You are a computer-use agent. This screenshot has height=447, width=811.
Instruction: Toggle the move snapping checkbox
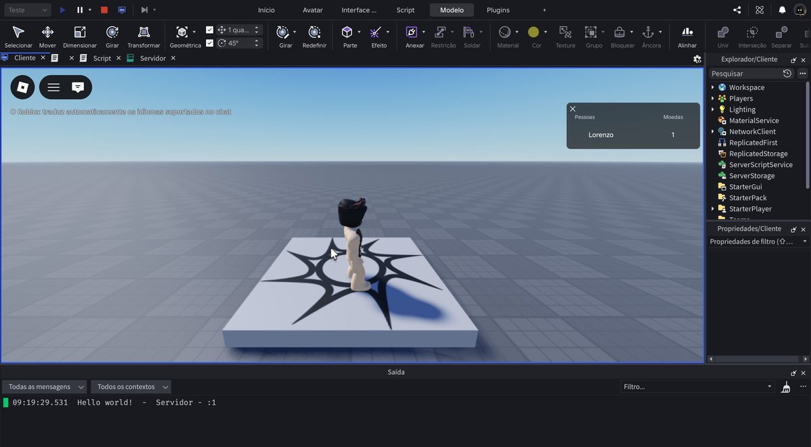tap(210, 30)
